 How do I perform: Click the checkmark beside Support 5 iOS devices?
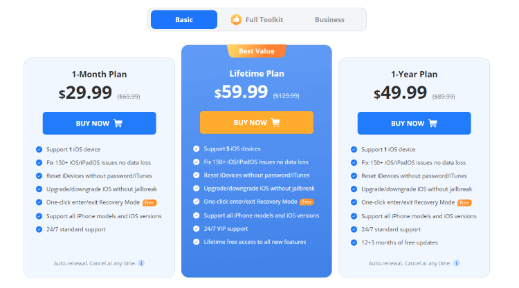(197, 148)
